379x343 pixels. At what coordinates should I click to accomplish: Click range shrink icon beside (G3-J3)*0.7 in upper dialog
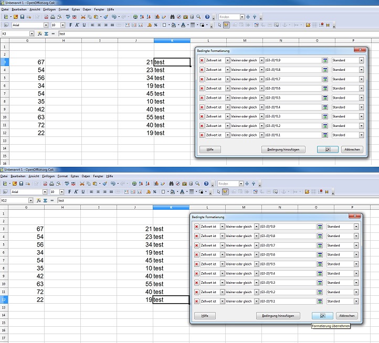point(325,79)
